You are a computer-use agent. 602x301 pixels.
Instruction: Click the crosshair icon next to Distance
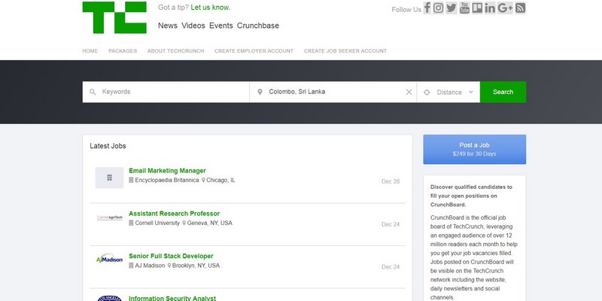[427, 92]
